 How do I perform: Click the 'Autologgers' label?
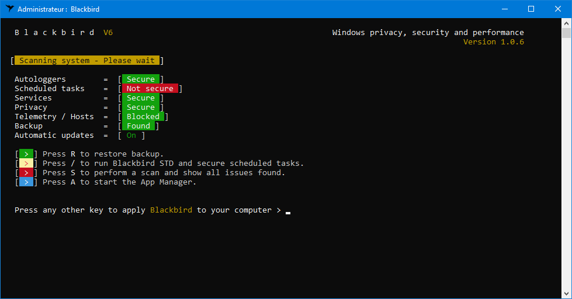[x=40, y=79]
